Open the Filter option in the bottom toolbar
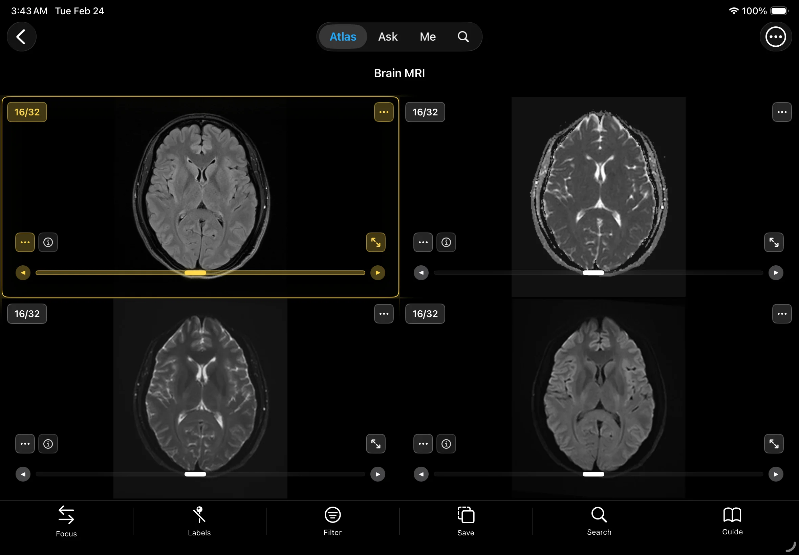The height and width of the screenshot is (555, 799). (332, 520)
